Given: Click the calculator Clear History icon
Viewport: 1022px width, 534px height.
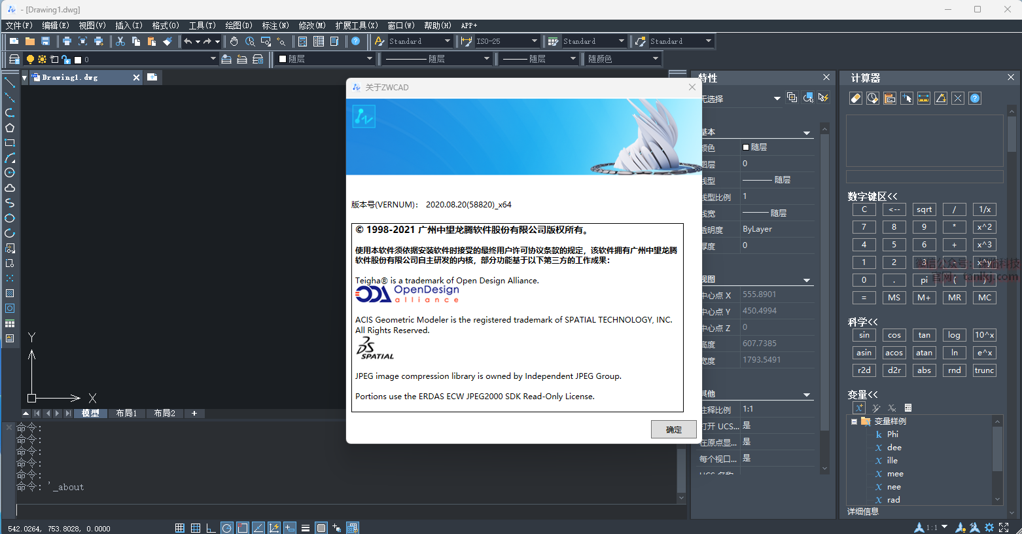Looking at the screenshot, I should tap(873, 98).
